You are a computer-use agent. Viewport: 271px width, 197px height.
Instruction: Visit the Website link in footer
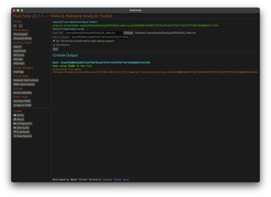[107, 180]
